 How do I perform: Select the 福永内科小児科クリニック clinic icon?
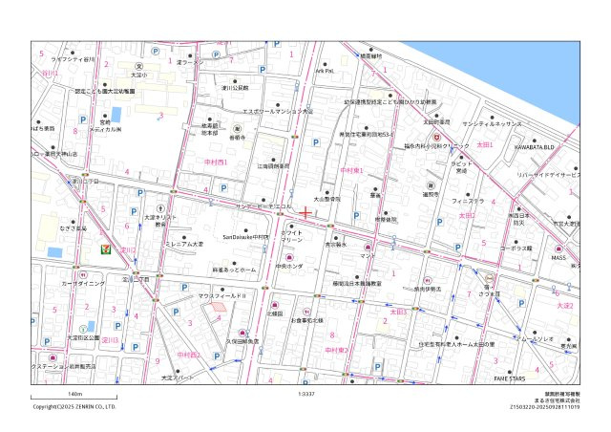point(435,138)
